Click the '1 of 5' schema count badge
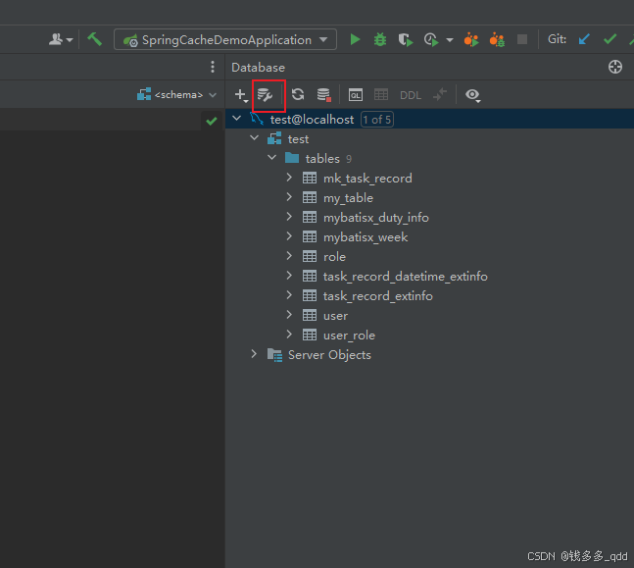 pos(377,120)
